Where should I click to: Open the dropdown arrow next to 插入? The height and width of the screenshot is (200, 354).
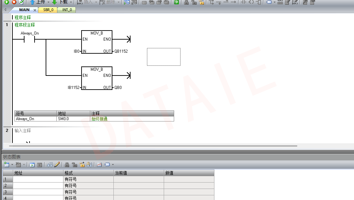click(96, 2)
